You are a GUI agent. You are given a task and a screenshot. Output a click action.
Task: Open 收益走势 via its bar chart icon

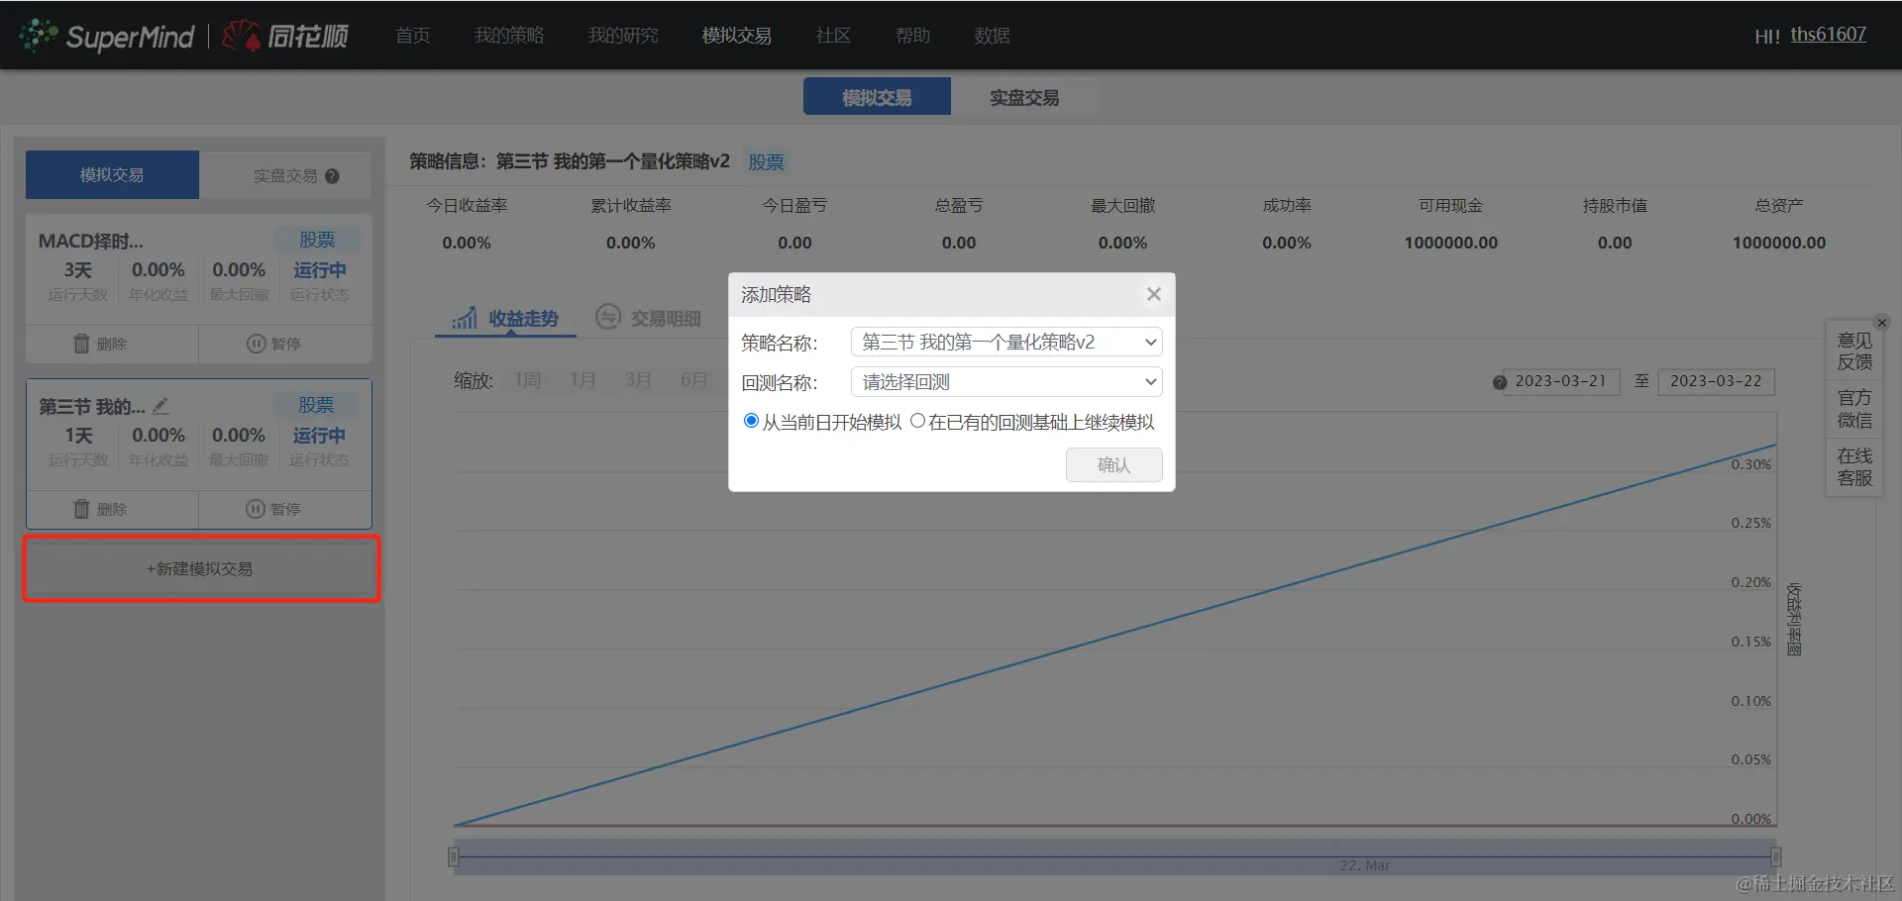click(x=465, y=317)
